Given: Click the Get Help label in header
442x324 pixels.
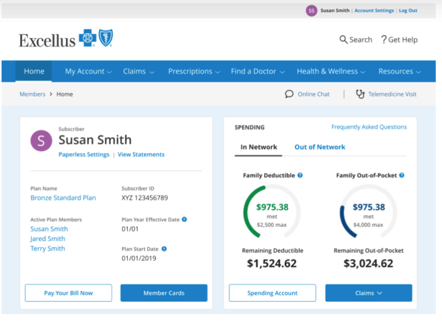Looking at the screenshot, I should (x=403, y=40).
